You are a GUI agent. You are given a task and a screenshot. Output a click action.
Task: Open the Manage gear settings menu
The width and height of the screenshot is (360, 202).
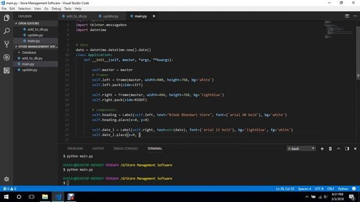tap(7, 179)
